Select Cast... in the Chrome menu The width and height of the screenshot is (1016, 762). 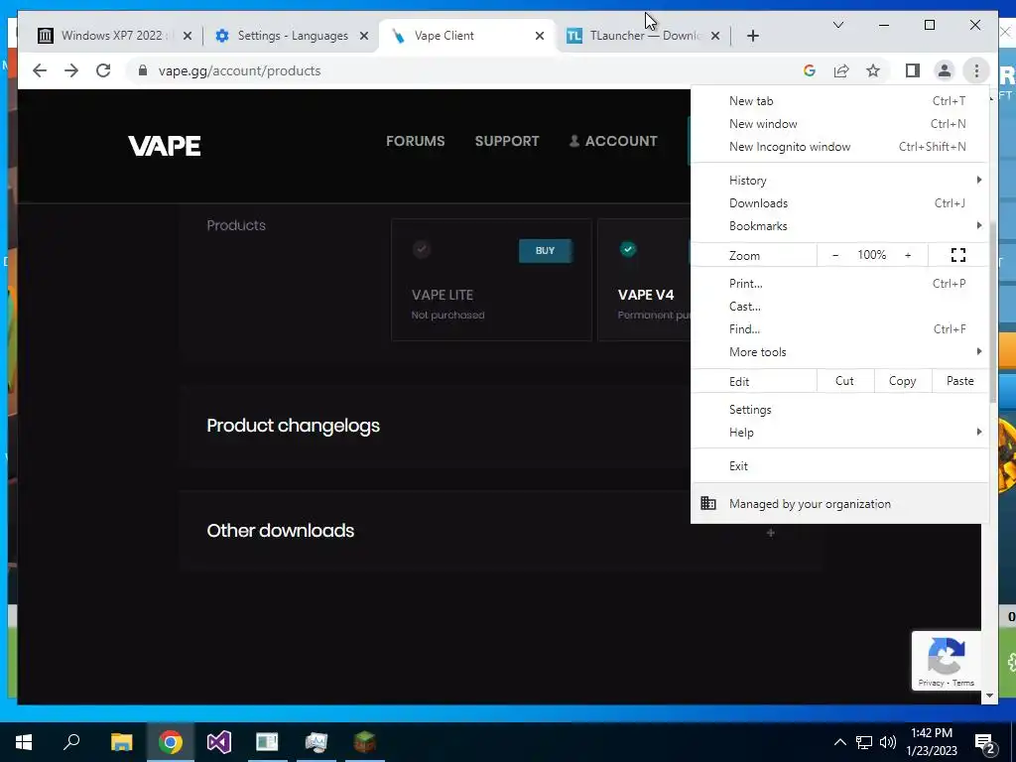coord(839,307)
